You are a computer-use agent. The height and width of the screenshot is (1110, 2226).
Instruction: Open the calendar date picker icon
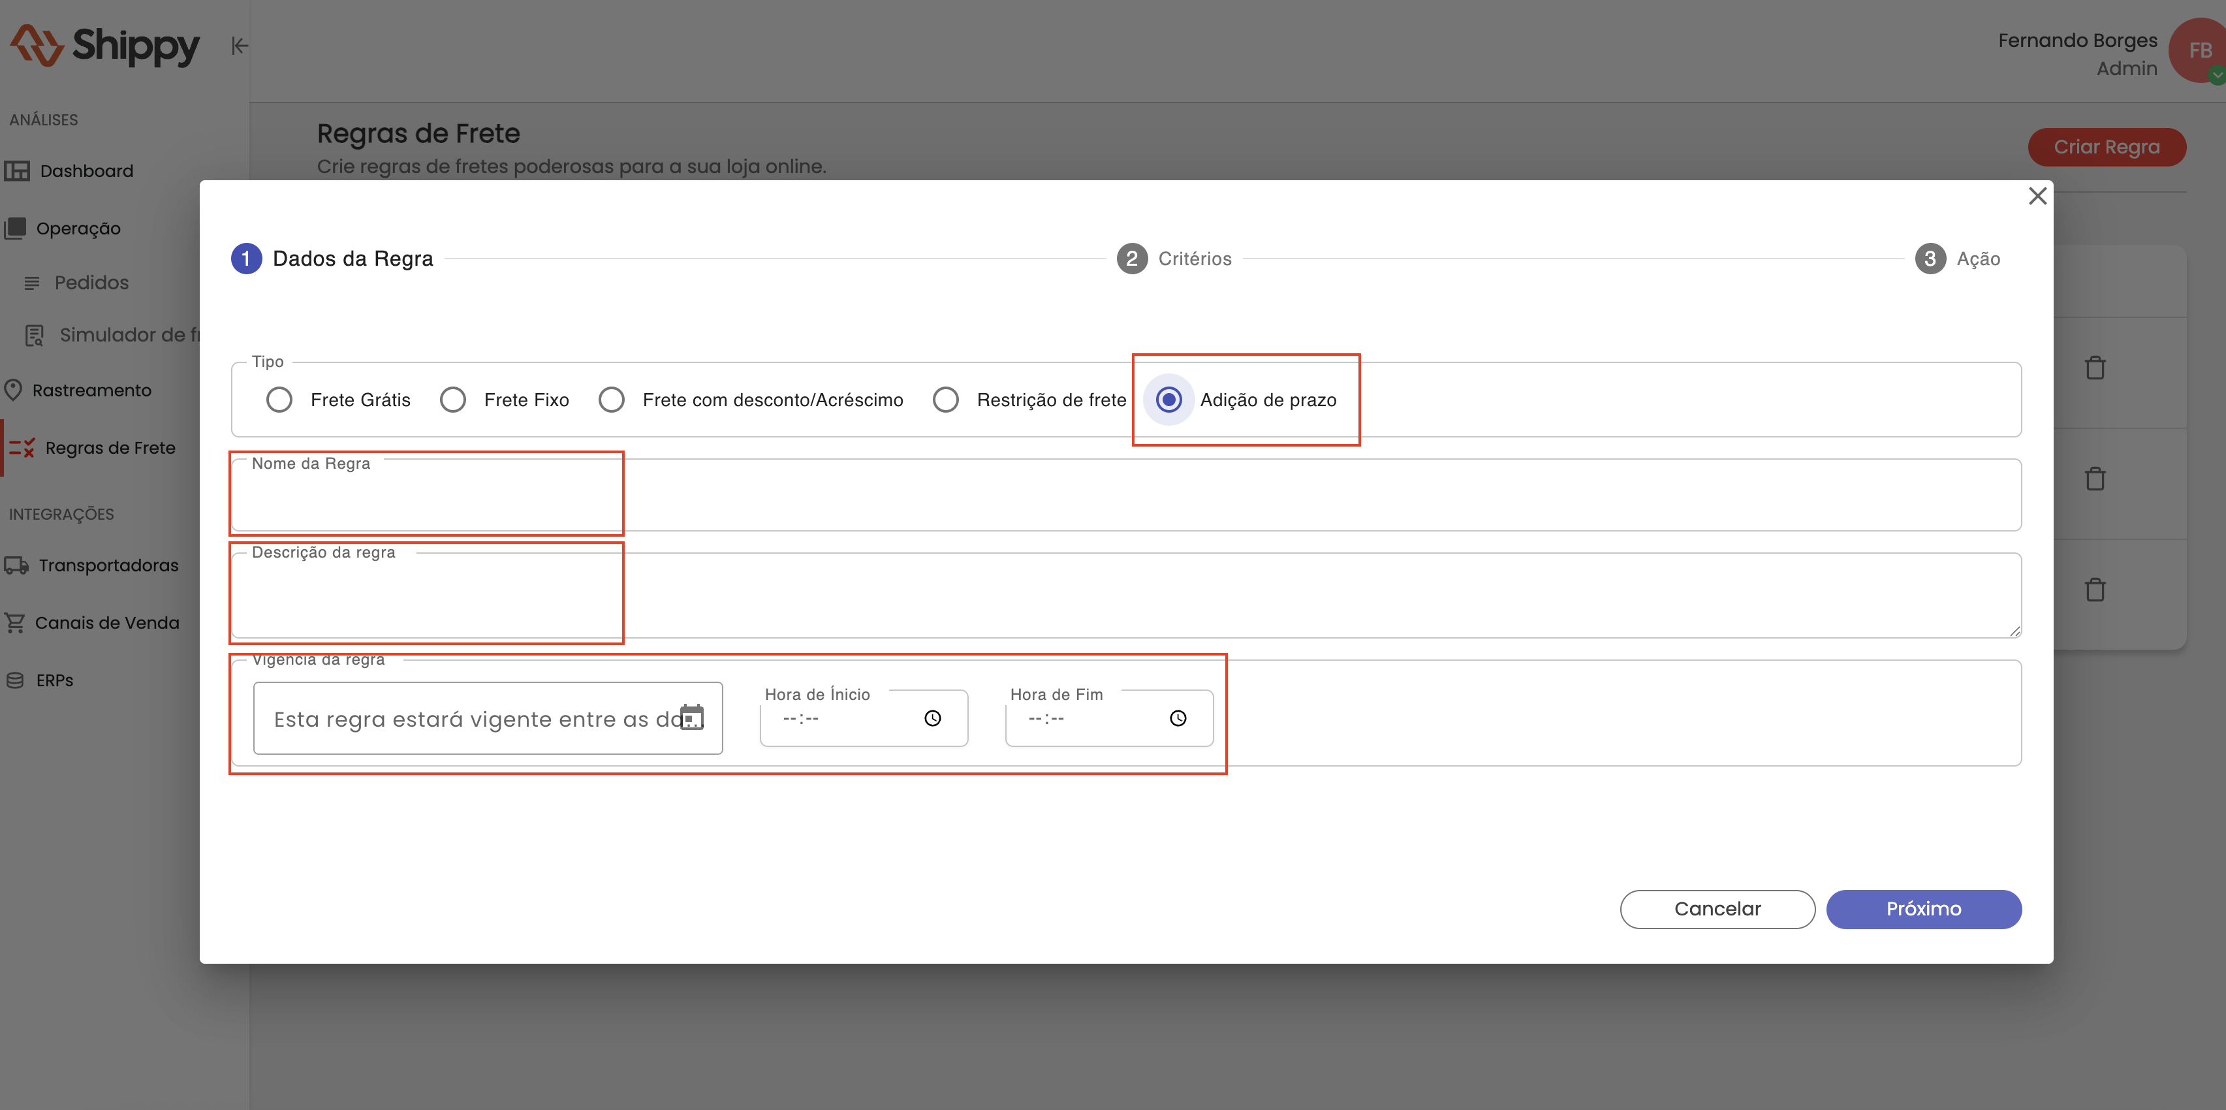[x=692, y=718]
